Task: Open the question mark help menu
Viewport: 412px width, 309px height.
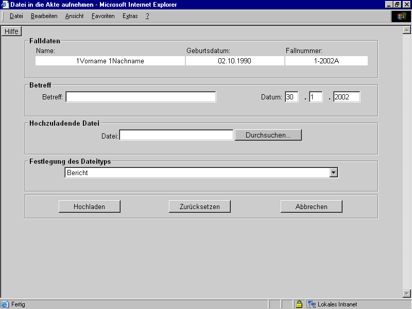Action: click(147, 16)
